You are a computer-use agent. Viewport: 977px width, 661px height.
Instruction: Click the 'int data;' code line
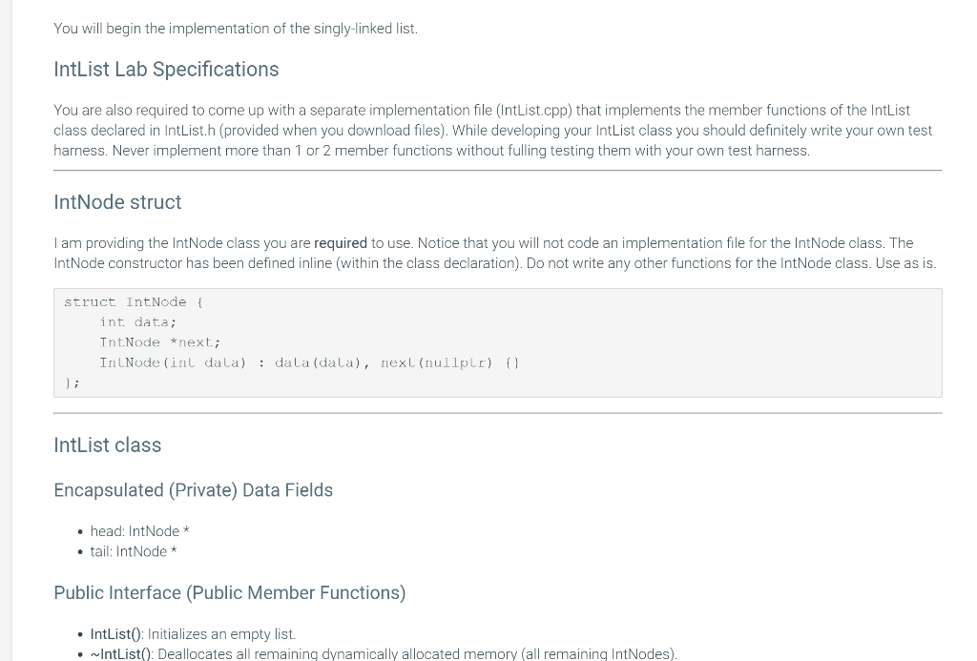coord(137,322)
